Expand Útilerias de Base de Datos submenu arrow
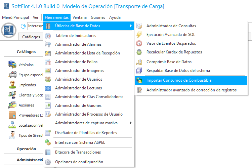Image resolution: width=252 pixels, height=168 pixels. [131, 26]
